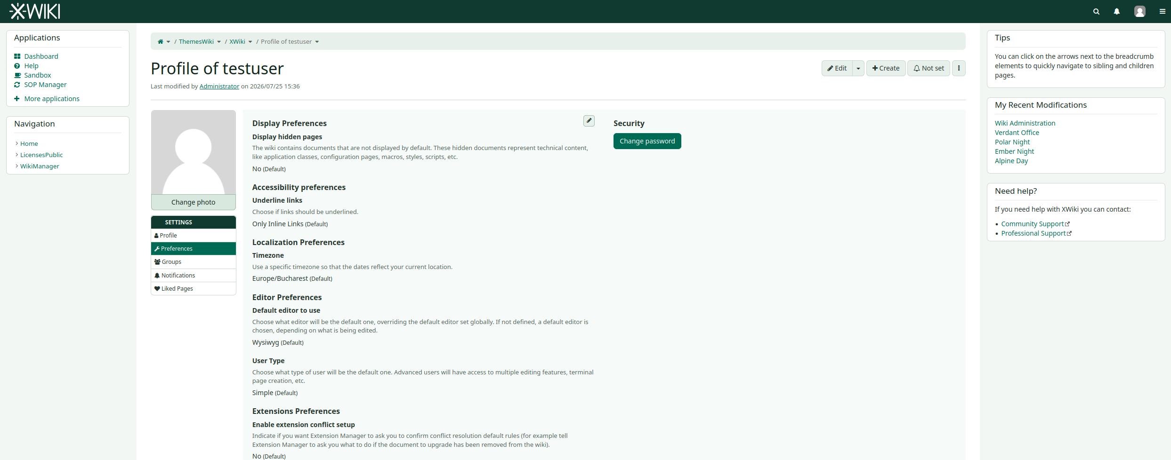
Task: Open the Ember Night link
Action: pos(1015,151)
